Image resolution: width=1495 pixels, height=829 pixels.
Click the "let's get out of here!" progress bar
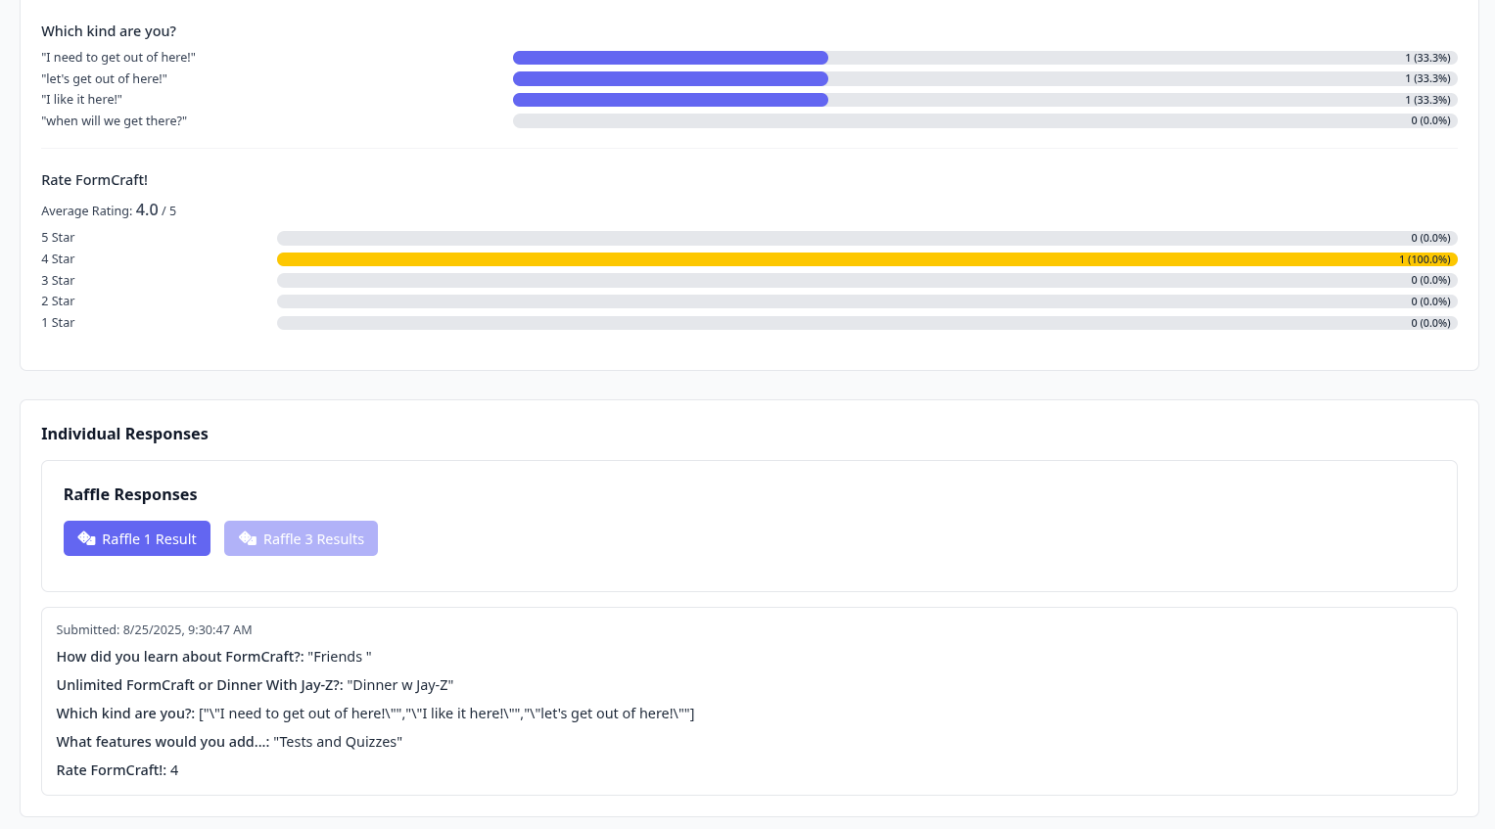(985, 78)
